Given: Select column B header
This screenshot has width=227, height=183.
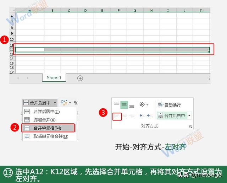Looking at the screenshot, I should tap(52, 10).
